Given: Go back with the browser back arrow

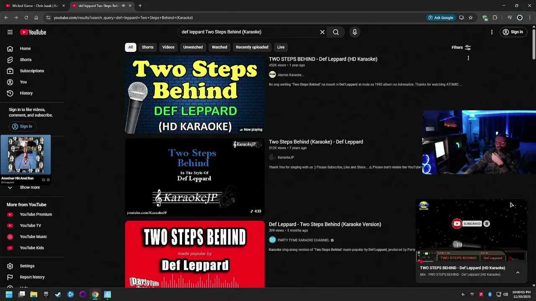Looking at the screenshot, I should click(6, 18).
